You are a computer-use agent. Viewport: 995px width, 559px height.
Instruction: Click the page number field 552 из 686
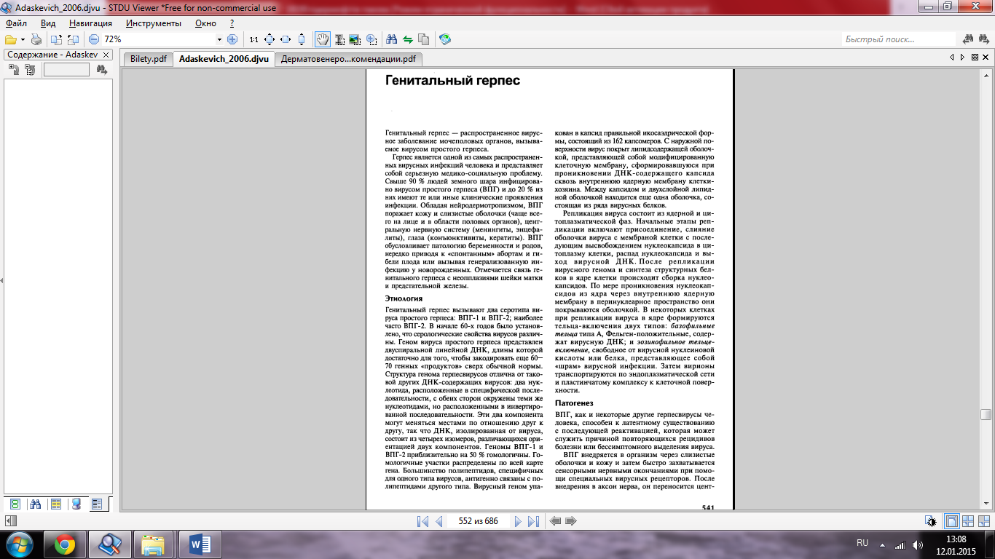[x=479, y=521]
